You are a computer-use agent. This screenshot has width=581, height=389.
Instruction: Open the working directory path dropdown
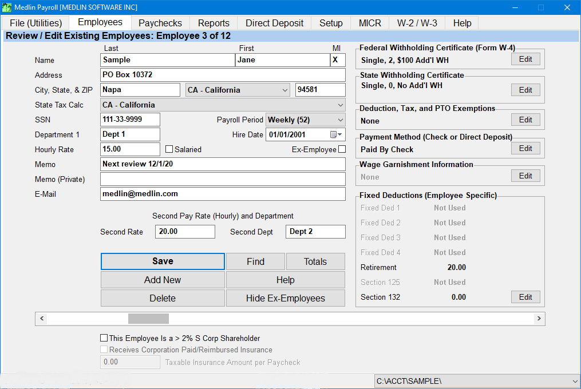click(x=574, y=380)
